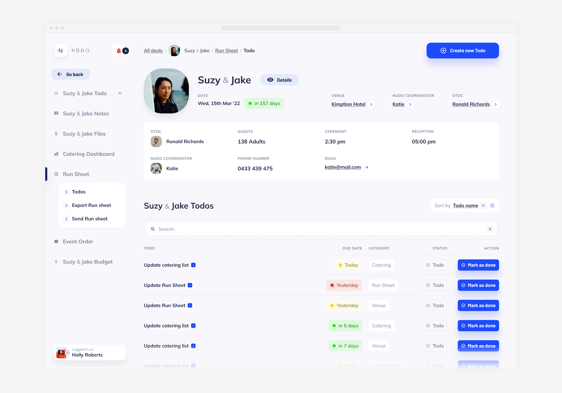
Task: Click the search magnifier icon
Action: 153,229
